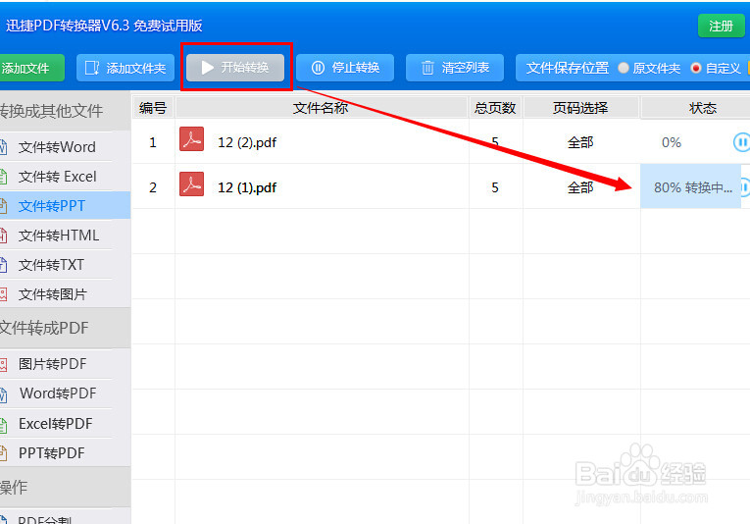Click the 文件名称 column header
This screenshot has width=750, height=524.
(x=321, y=108)
